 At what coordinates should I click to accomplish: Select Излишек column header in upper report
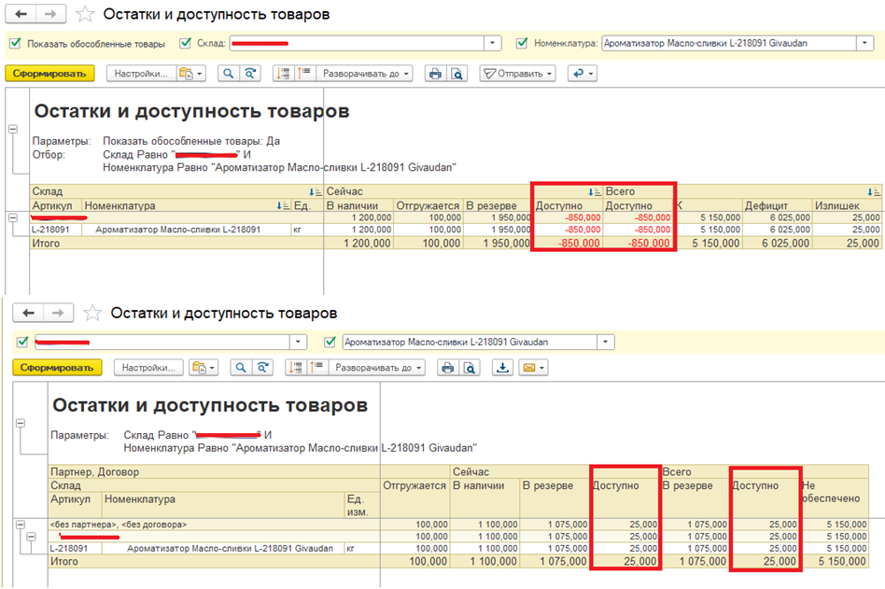pyautogui.click(x=846, y=206)
